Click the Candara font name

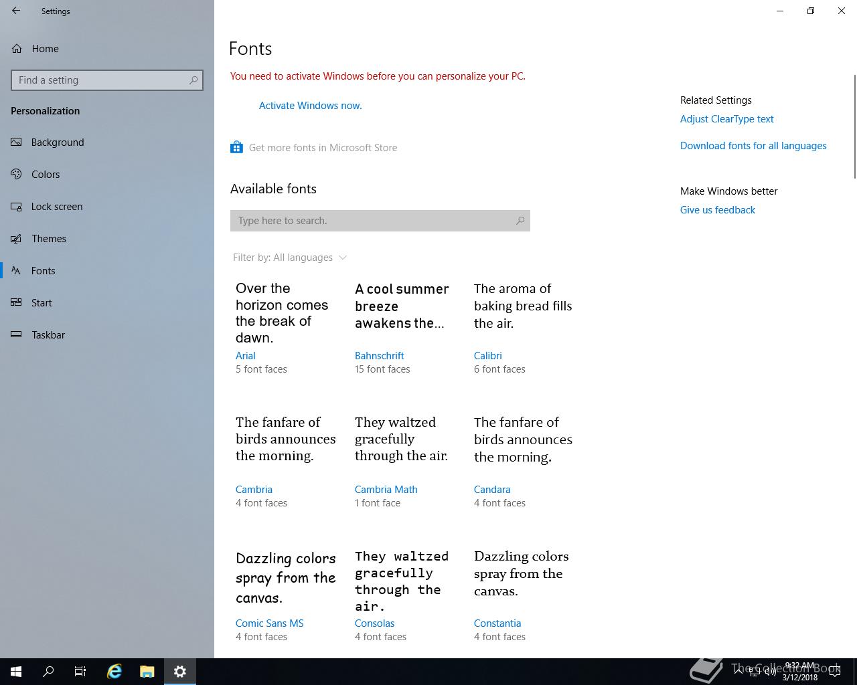coord(492,490)
